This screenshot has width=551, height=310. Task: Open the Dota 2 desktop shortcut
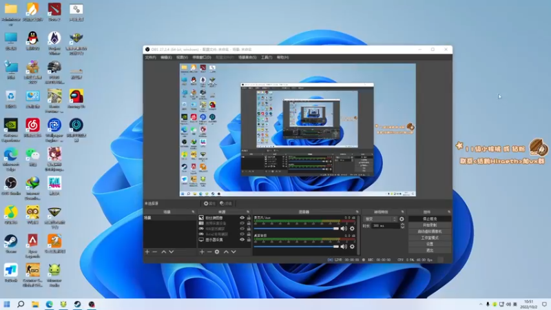(54, 12)
